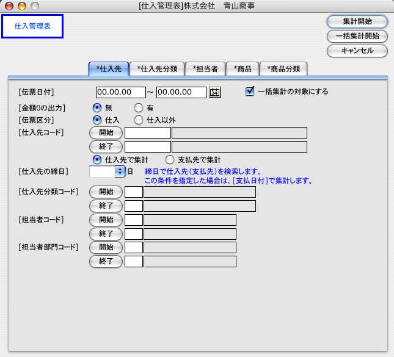Cancel with the キャンセル button
The width and height of the screenshot is (394, 357).
pyautogui.click(x=357, y=51)
